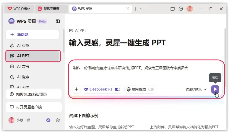Click the cube icon in title bar
The height and width of the screenshot is (132, 230).
pyautogui.click(x=181, y=9)
